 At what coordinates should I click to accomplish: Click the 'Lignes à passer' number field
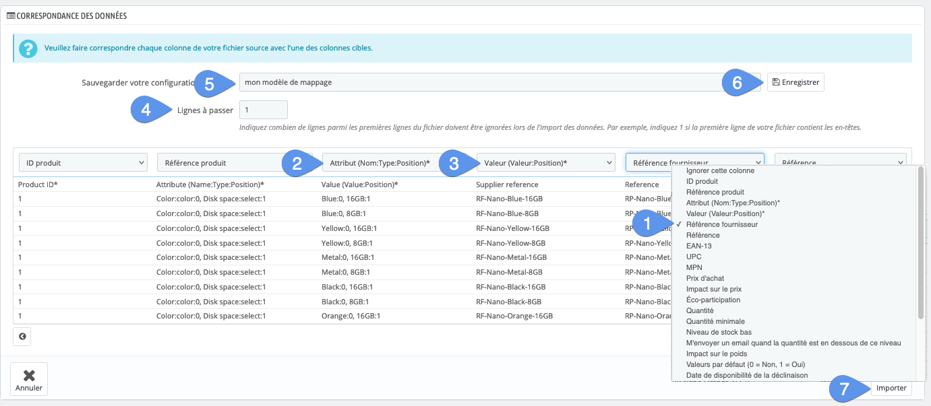[x=264, y=110]
